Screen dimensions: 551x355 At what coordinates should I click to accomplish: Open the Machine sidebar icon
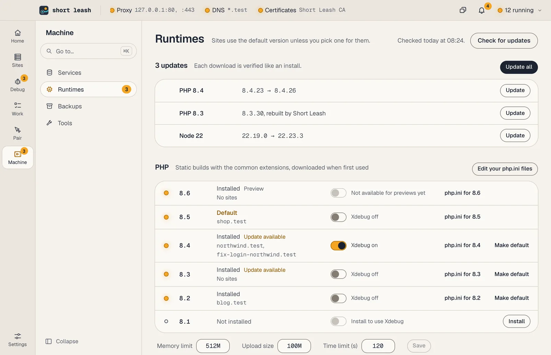tap(18, 154)
